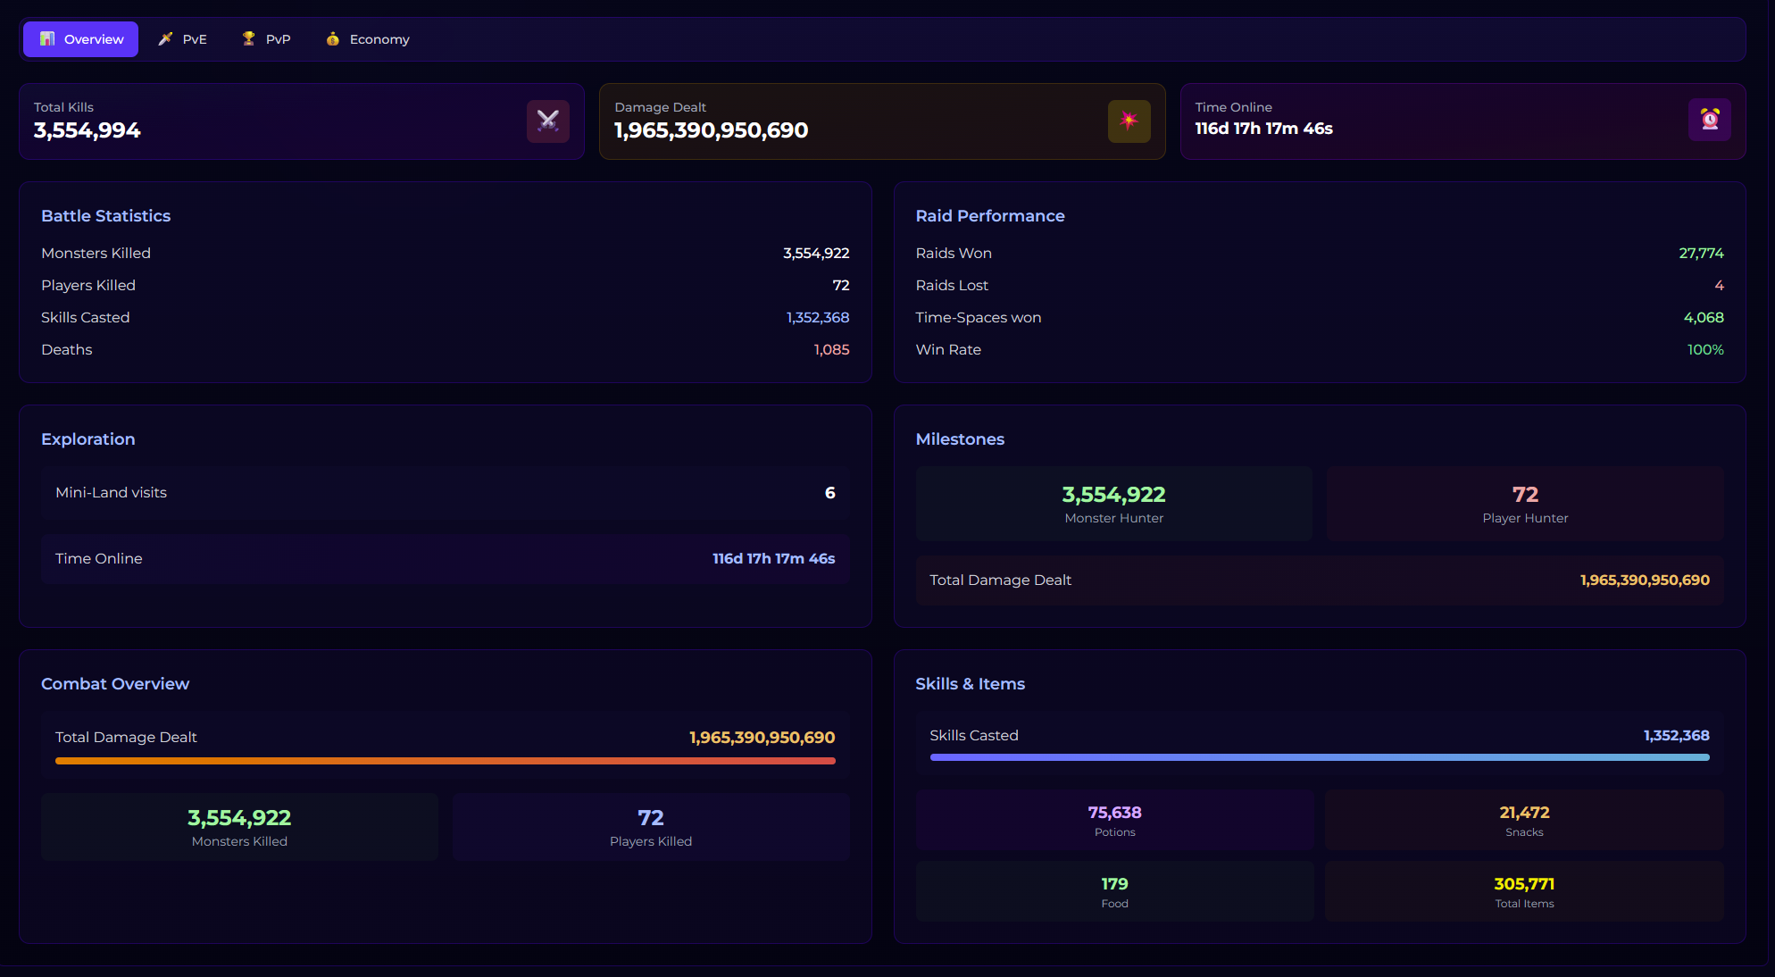Viewport: 1775px width, 977px height.
Task: Click the Snacks count tile
Action: (x=1523, y=820)
